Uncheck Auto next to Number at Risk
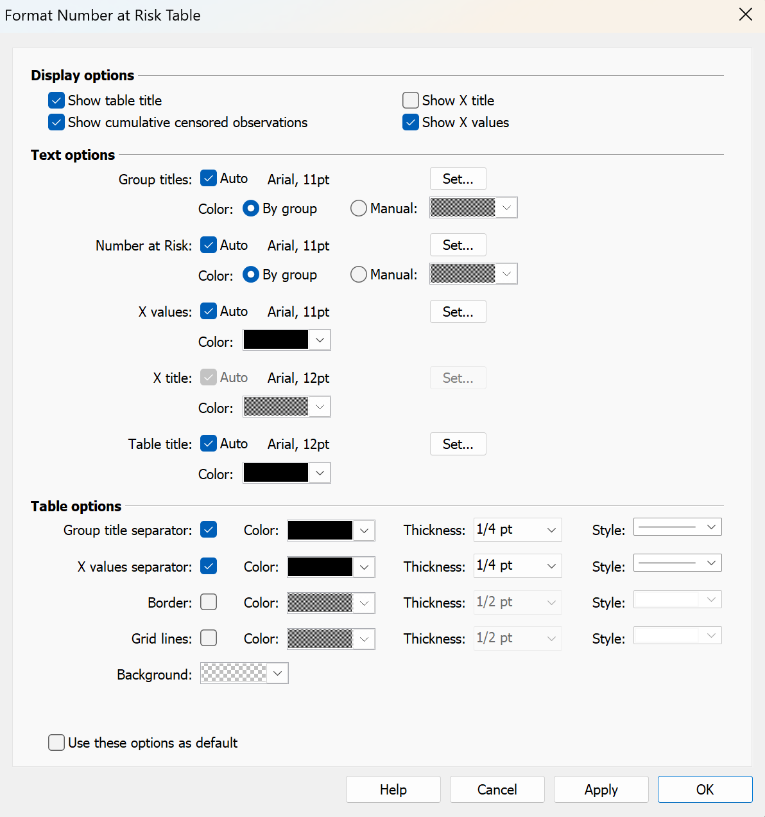 tap(208, 245)
